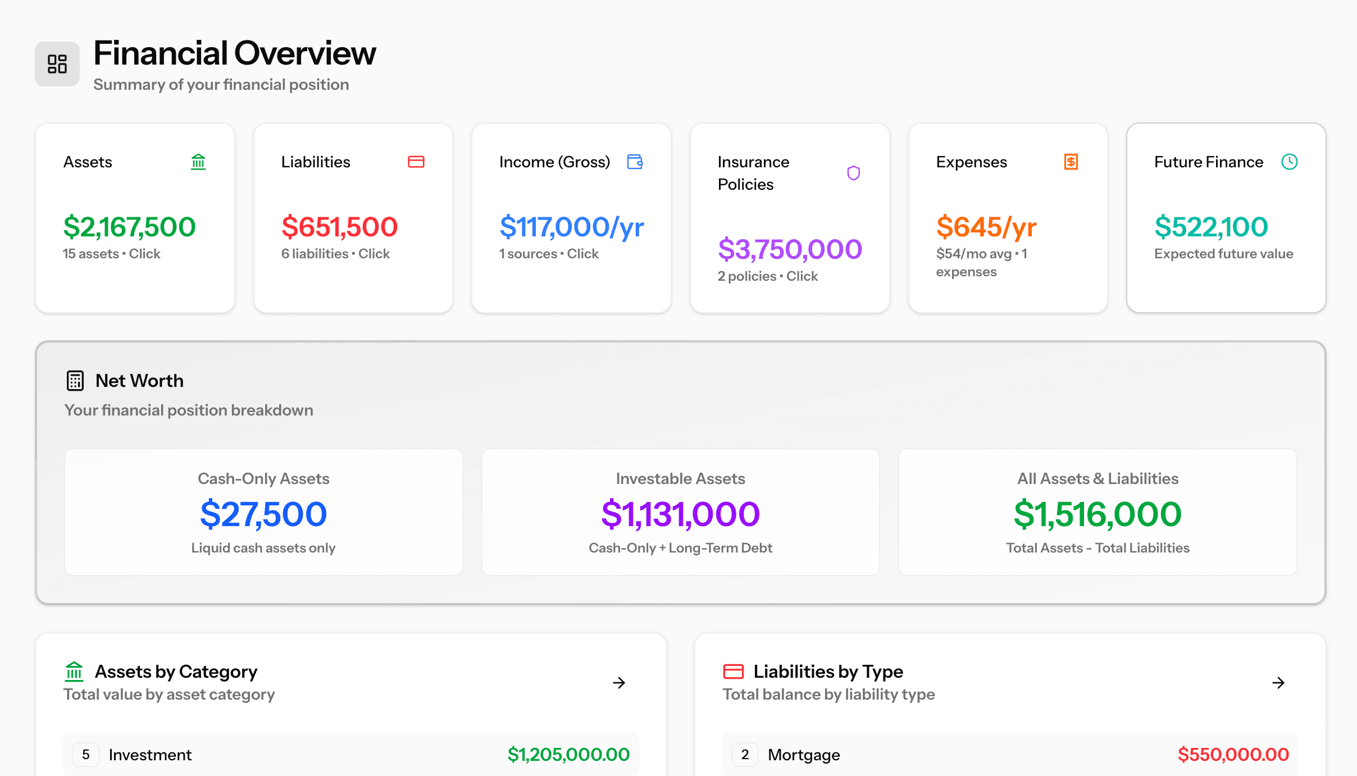This screenshot has height=776, width=1357.
Task: Click the bank icon beside Assets by Category
Action: (75, 671)
